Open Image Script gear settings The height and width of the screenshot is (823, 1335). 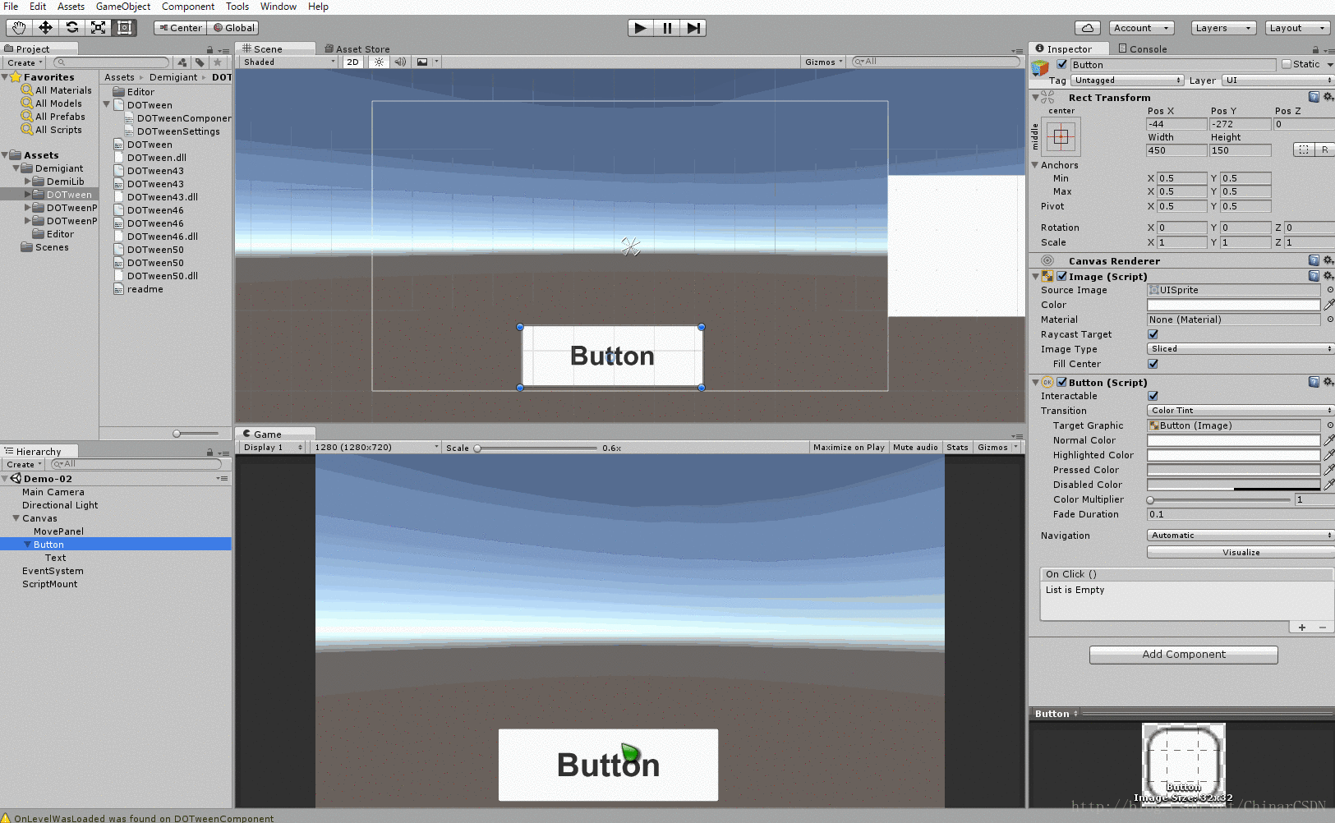coord(1328,276)
